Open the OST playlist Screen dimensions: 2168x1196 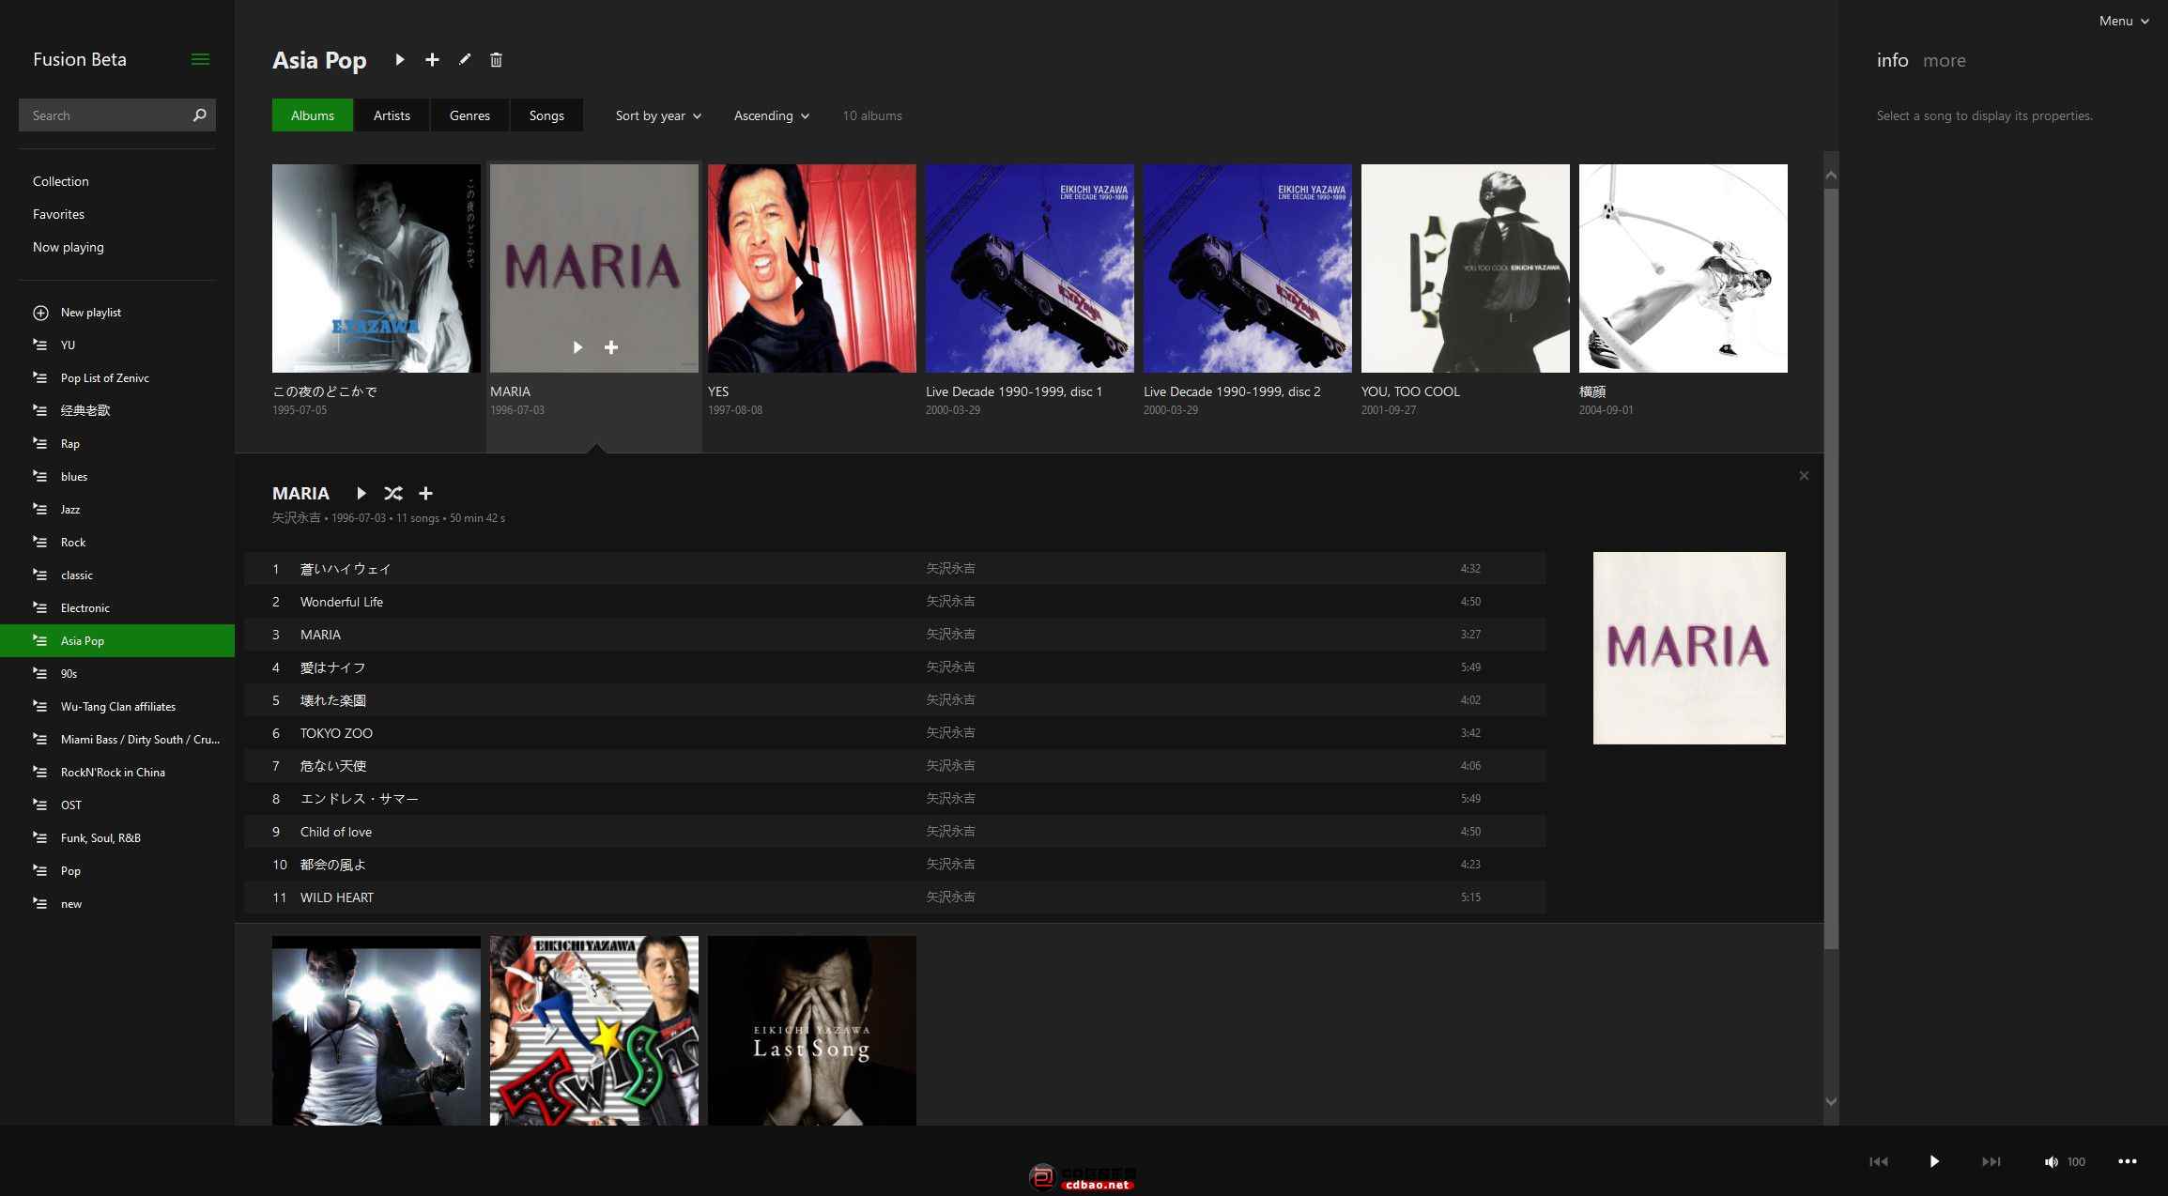coord(117,805)
